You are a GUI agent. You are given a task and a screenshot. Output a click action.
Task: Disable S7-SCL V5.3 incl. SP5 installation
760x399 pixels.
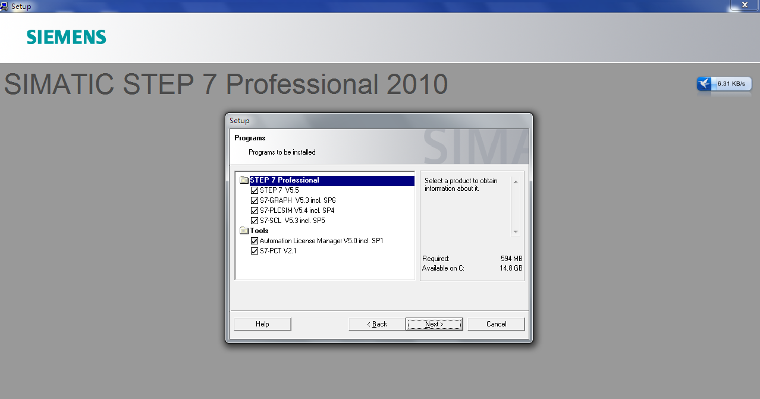[x=255, y=221]
